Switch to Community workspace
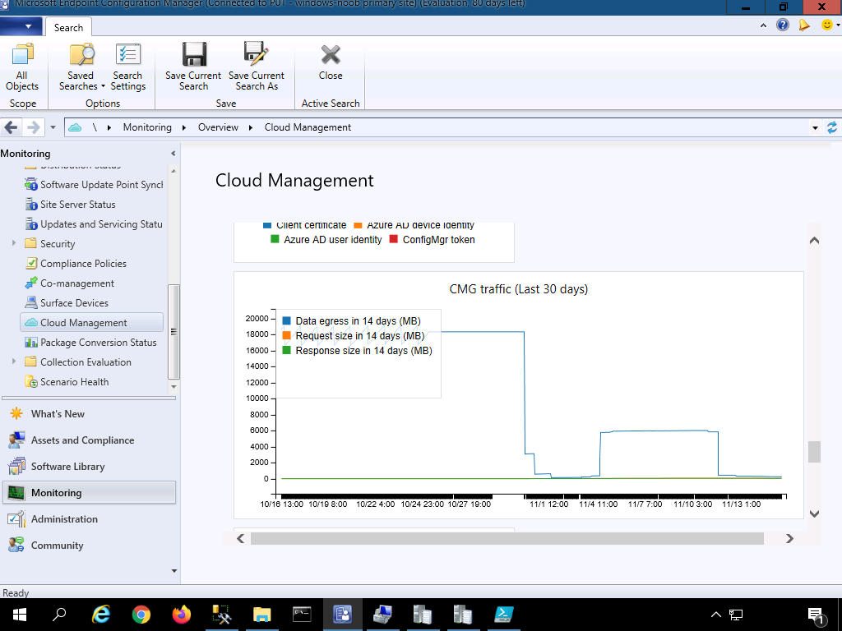The height and width of the screenshot is (631, 842). [x=89, y=546]
